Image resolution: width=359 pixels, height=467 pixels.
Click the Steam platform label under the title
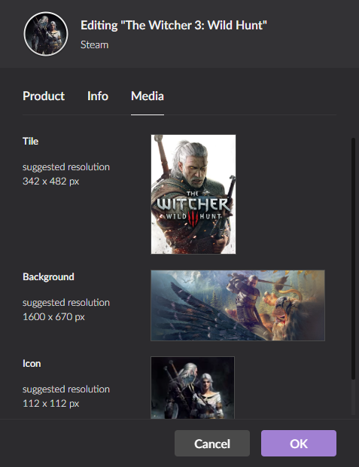coord(94,45)
